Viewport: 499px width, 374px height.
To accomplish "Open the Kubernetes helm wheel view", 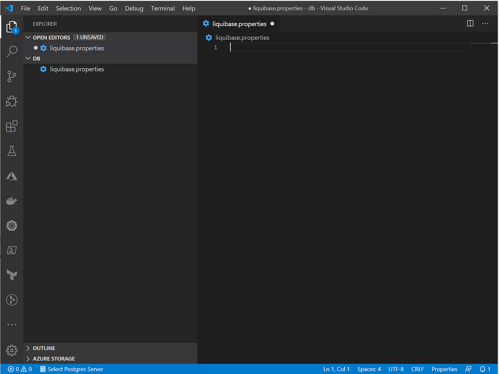I will (12, 226).
